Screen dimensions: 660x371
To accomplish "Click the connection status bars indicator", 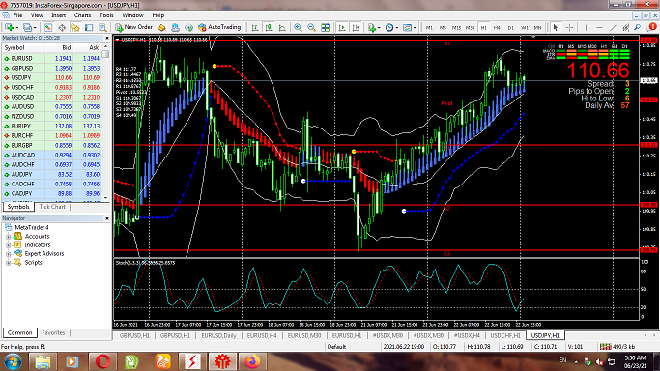I will 606,347.
